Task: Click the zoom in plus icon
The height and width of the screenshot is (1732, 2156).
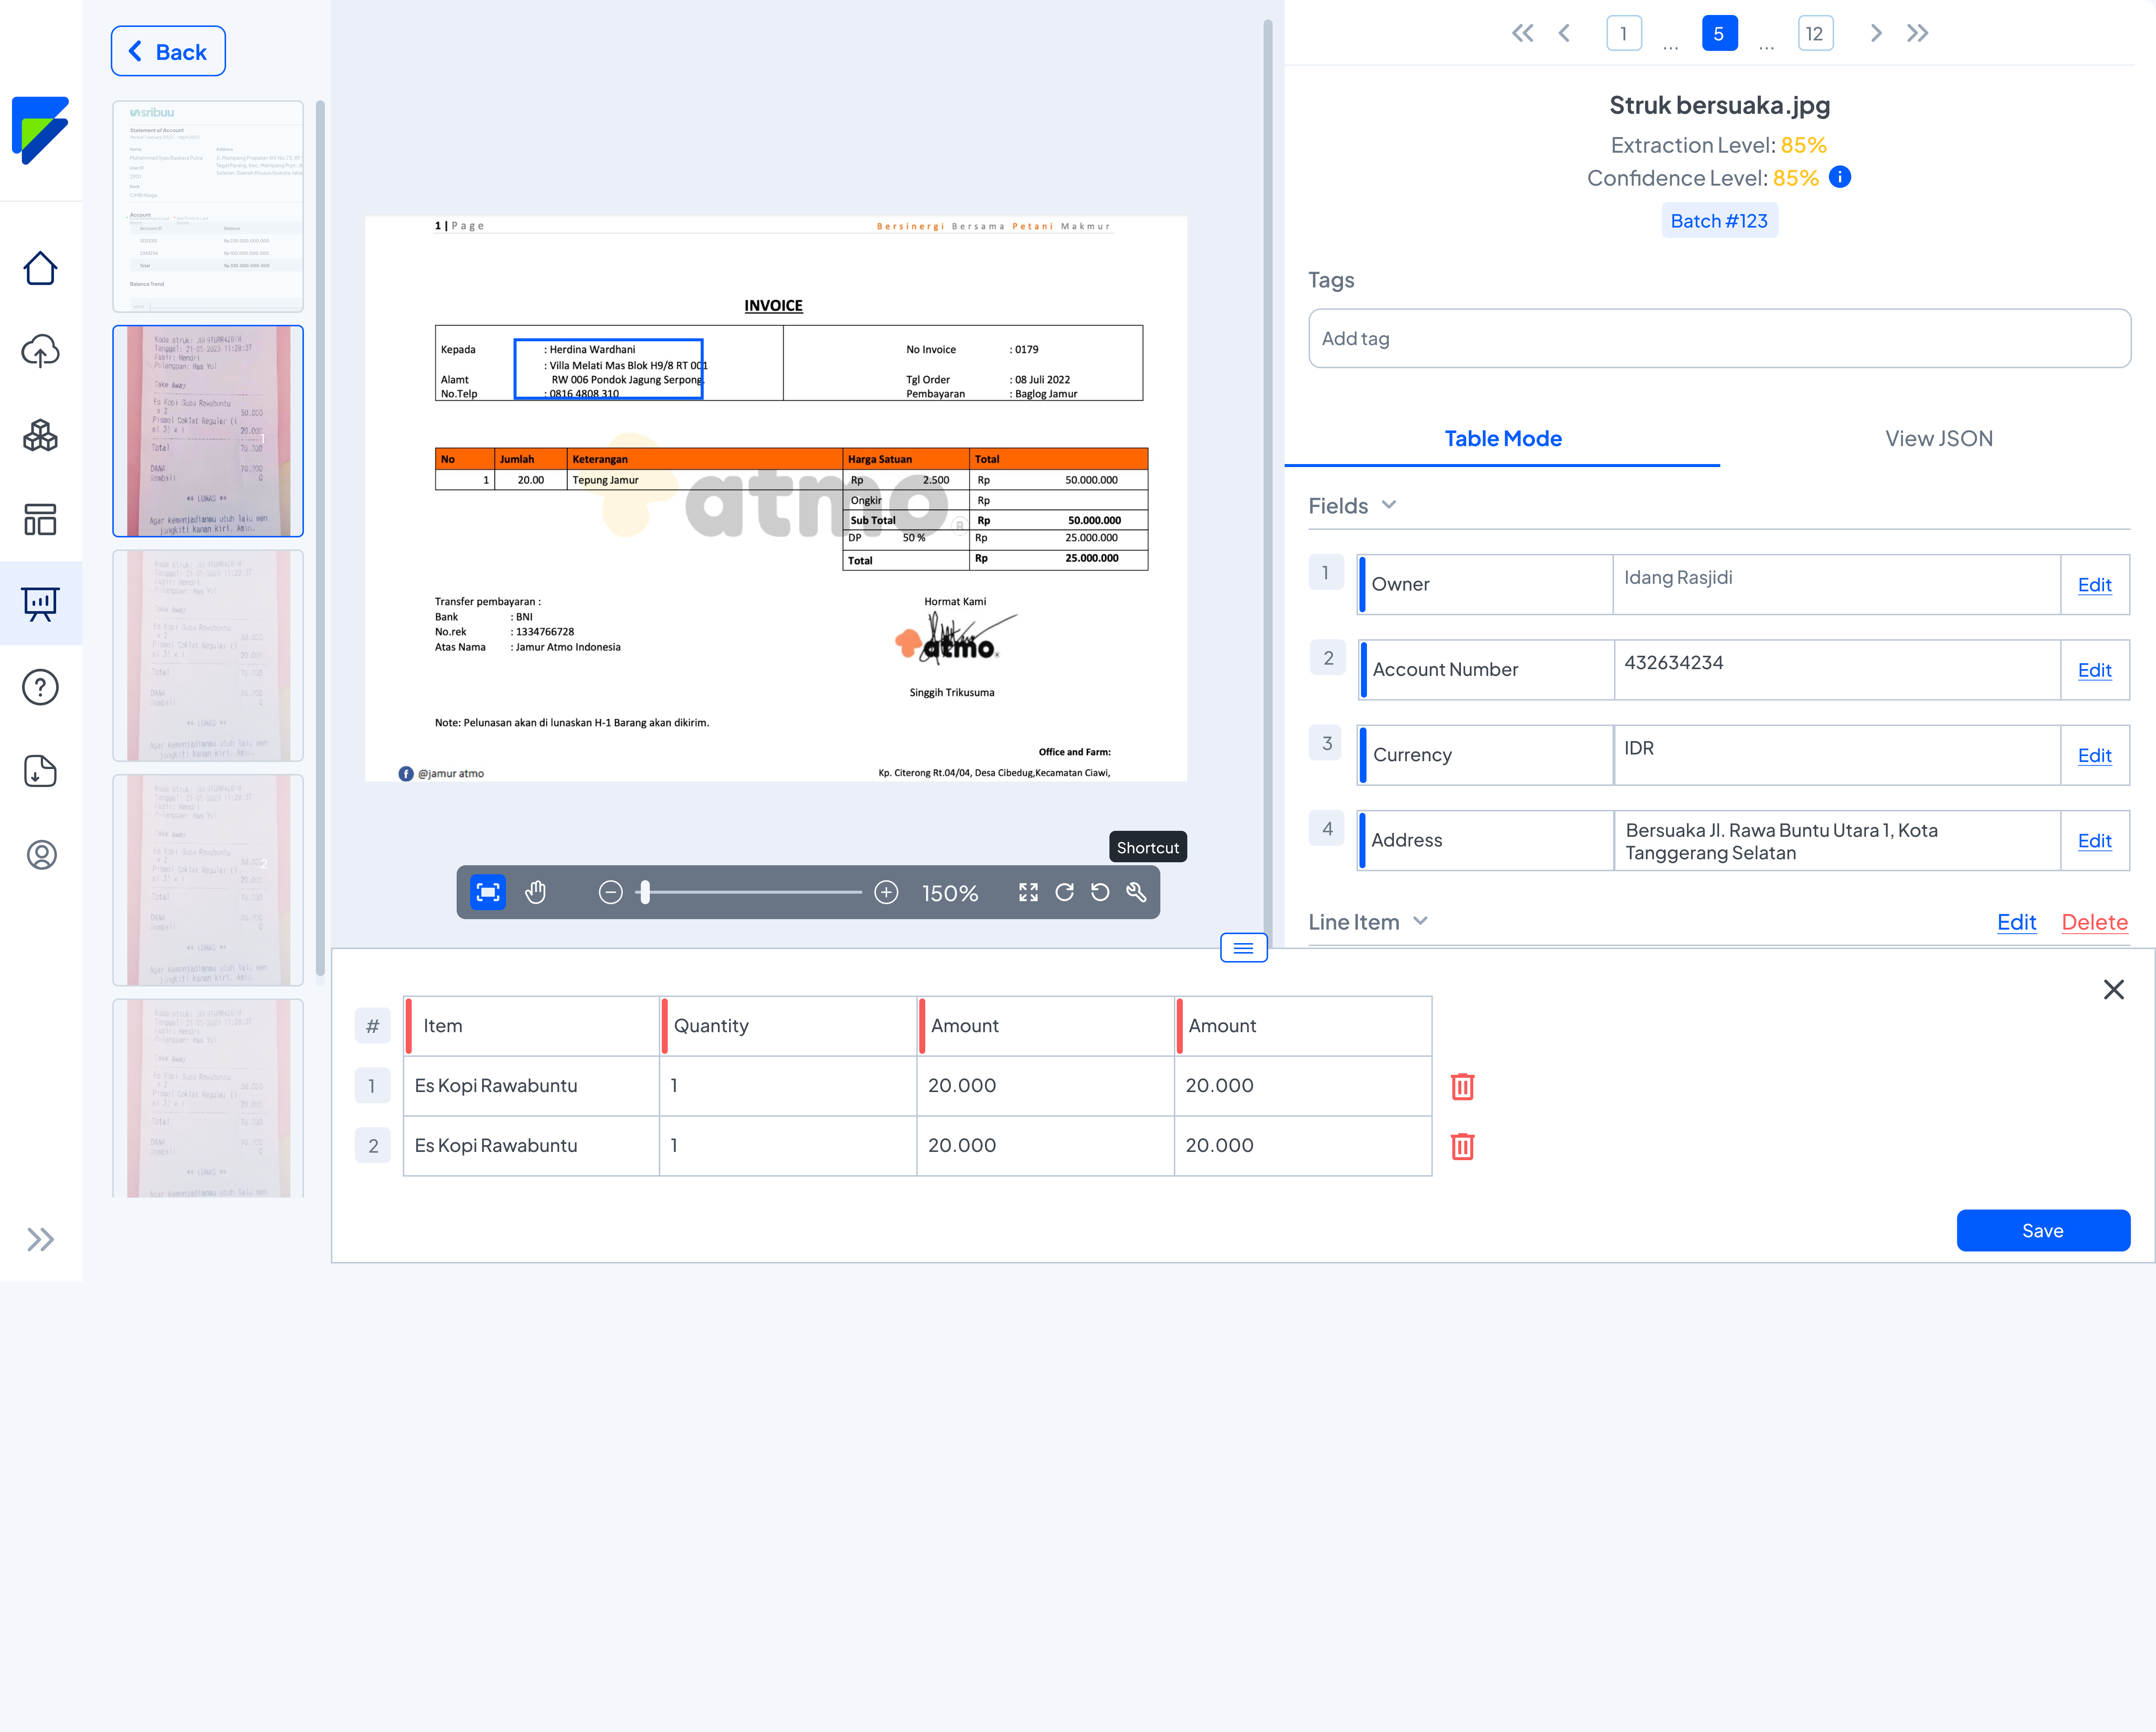Action: pyautogui.click(x=886, y=892)
